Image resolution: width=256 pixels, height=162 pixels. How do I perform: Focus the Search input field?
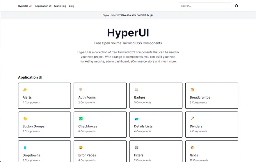(205, 6)
